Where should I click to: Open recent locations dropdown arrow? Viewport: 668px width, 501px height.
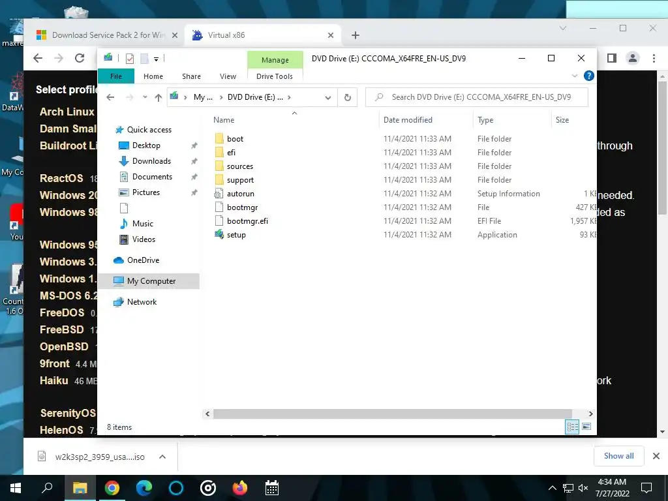pyautogui.click(x=145, y=97)
